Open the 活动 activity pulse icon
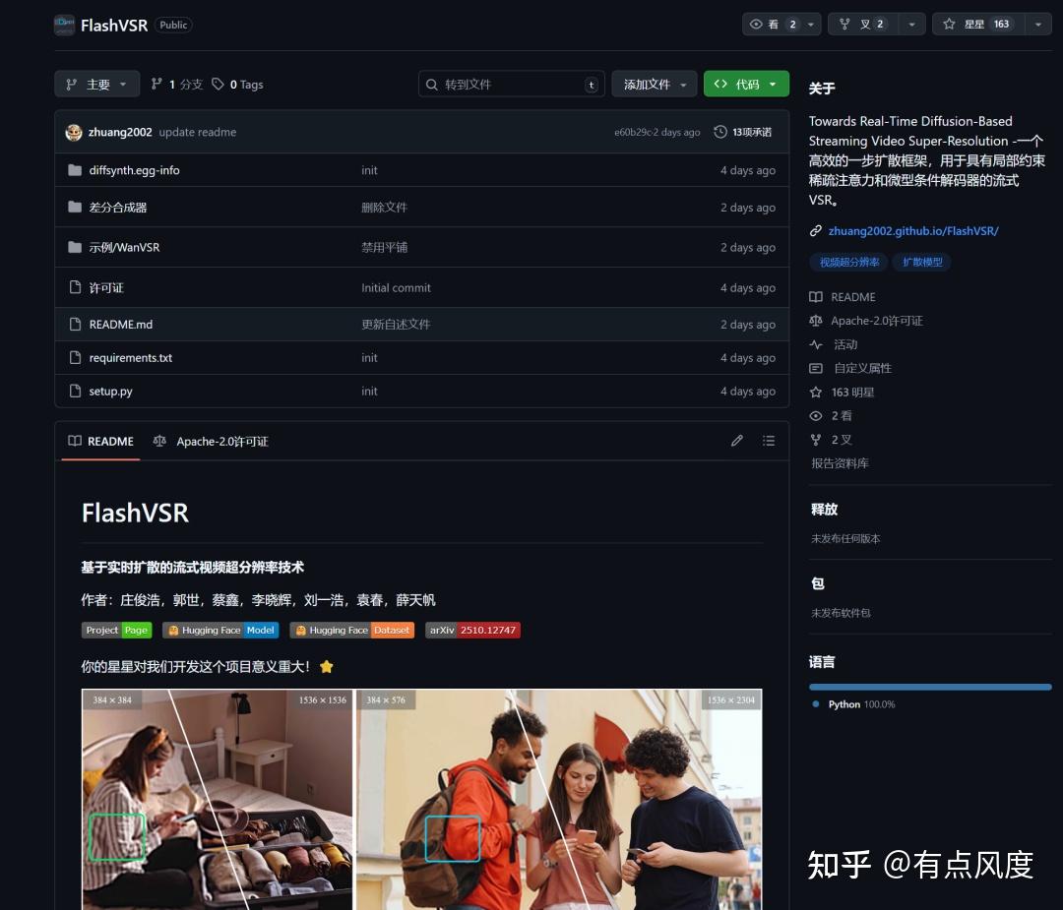Image resolution: width=1063 pixels, height=910 pixels. (814, 344)
